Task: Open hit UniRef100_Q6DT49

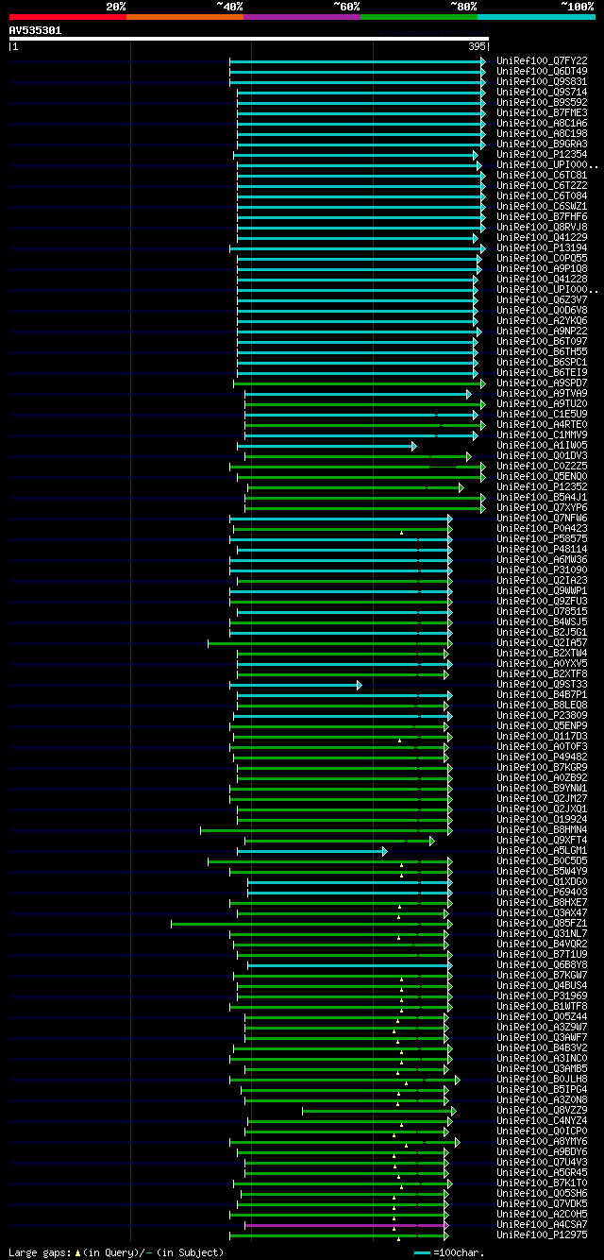Action: pyautogui.click(x=542, y=71)
